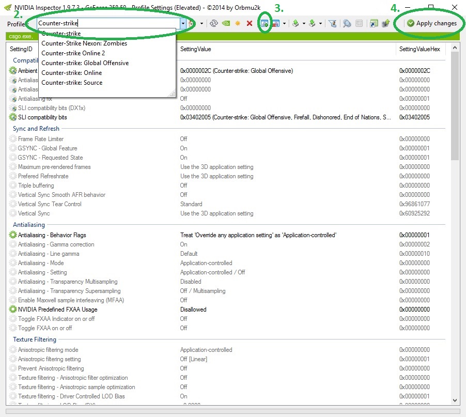This screenshot has height=417, width=466.
Task: Select Antialiasing - Transparency Supersampling row
Action: pos(226,291)
